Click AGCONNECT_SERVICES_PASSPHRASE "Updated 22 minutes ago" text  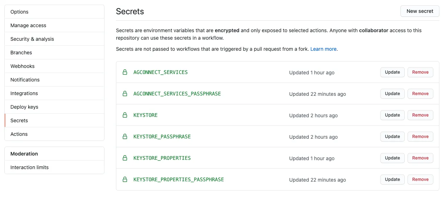[317, 94]
